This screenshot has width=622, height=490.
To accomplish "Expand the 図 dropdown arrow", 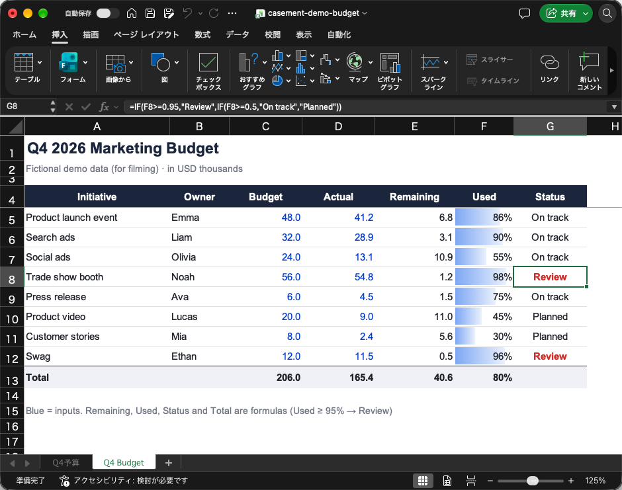I will point(177,62).
